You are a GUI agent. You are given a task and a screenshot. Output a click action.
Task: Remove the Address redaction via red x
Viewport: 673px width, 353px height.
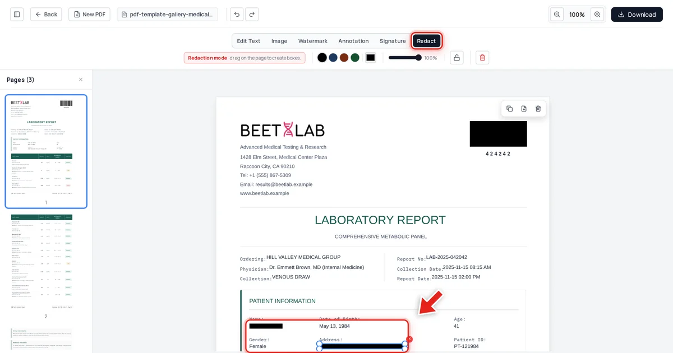(x=409, y=339)
